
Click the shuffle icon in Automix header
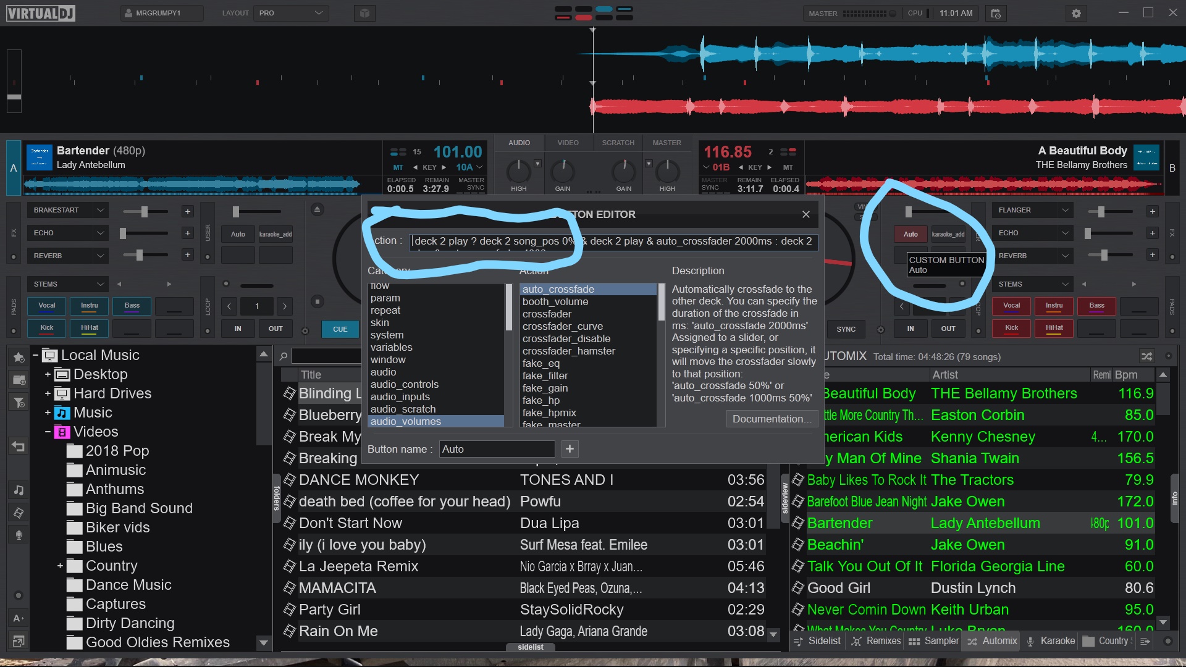(x=1146, y=356)
